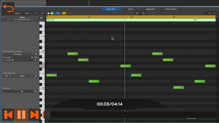
Task: Click the playhead handle in the ruler
Action: [125, 20]
